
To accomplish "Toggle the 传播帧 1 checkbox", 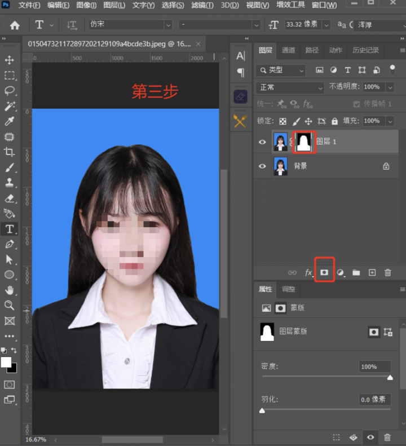I will (x=356, y=104).
